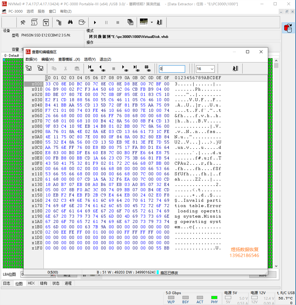Paste with clipboard icon in sector editor
This screenshot has width=296, height=305.
[77, 69]
